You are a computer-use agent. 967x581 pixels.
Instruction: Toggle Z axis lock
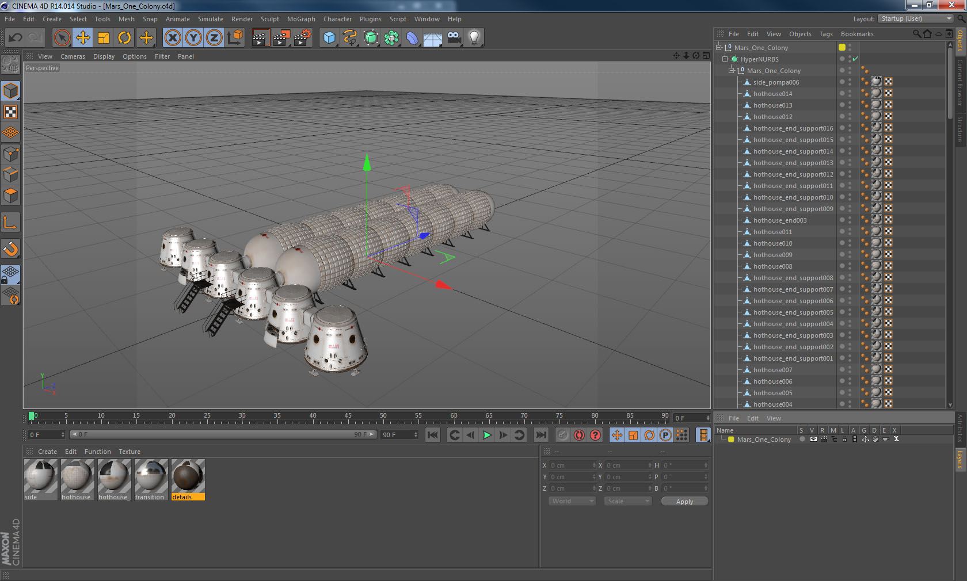[x=214, y=38]
